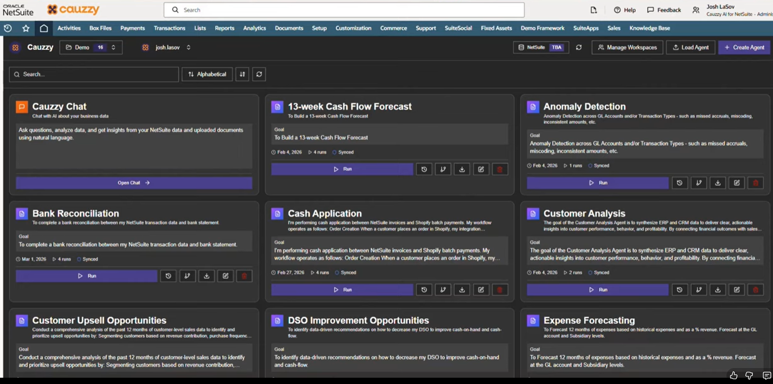
Task: Focus the NetSuite global Search field
Action: coord(344,10)
